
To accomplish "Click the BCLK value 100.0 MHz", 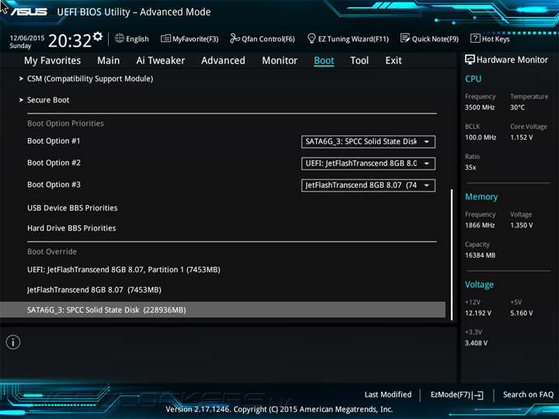I will click(481, 137).
